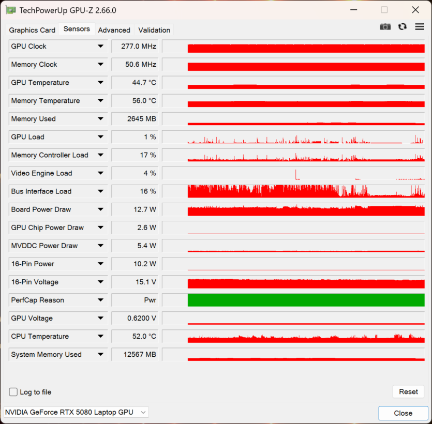Click the 4 % Video Engine Load value

click(135, 173)
